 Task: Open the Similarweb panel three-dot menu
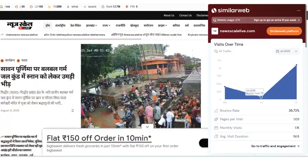tap(298, 11)
